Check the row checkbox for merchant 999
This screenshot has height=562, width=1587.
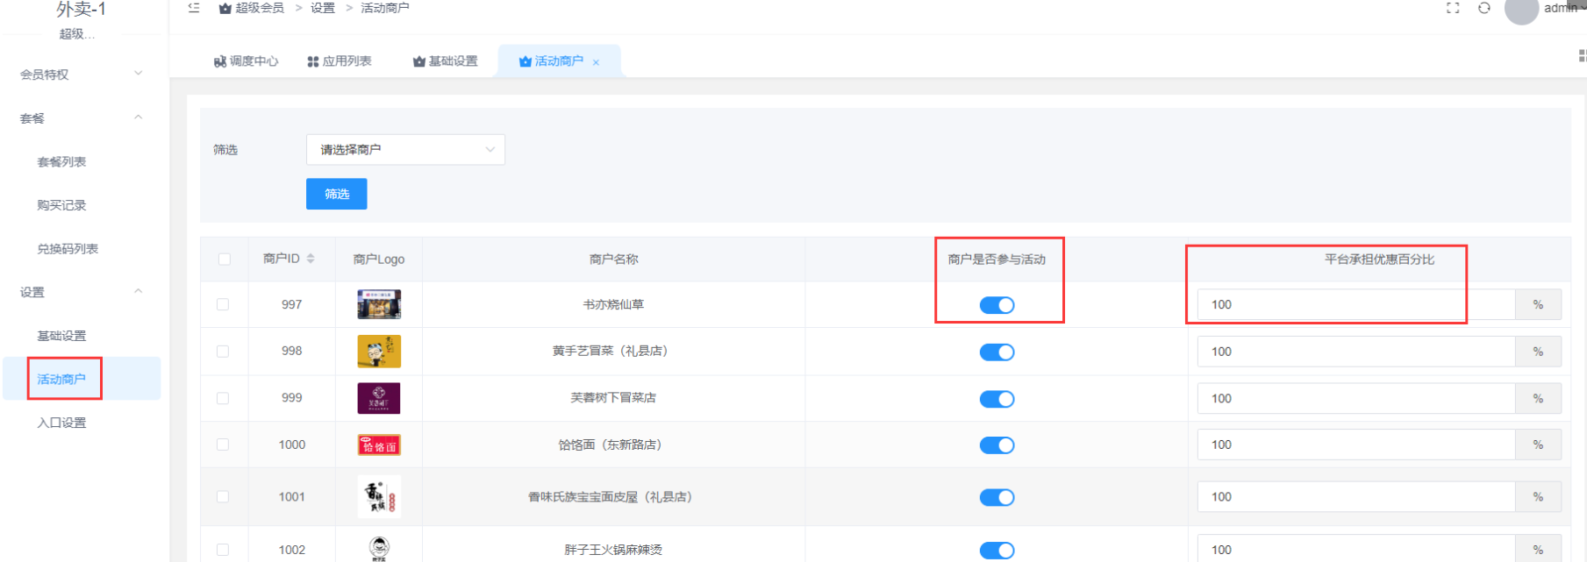pos(223,398)
